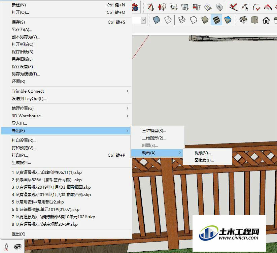Export 二维图形(2)... from submenu

pos(158,138)
